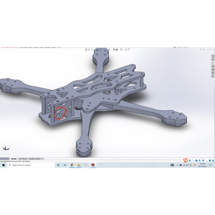The height and width of the screenshot is (215, 215).
Task: Select the Zoom to Area magnifier tool
Action: pos(89,50)
